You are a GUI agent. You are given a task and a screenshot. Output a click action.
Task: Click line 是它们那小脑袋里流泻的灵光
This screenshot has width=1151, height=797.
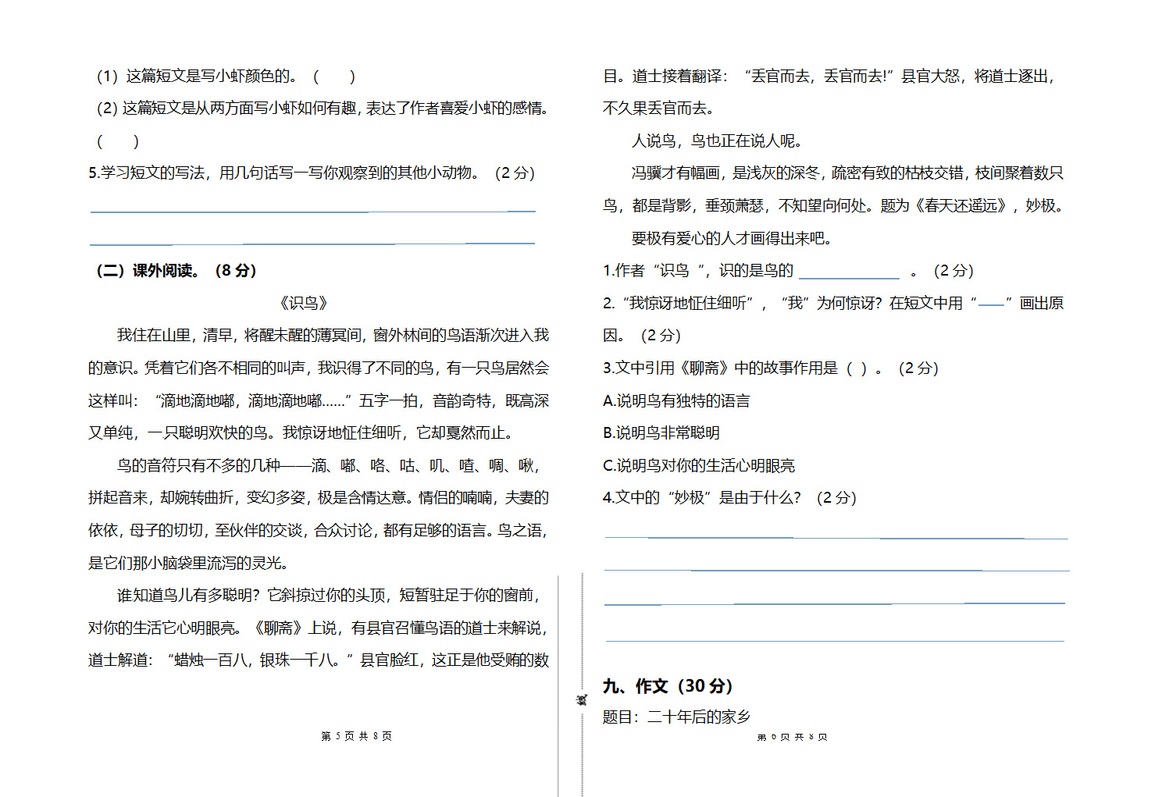[x=189, y=563]
